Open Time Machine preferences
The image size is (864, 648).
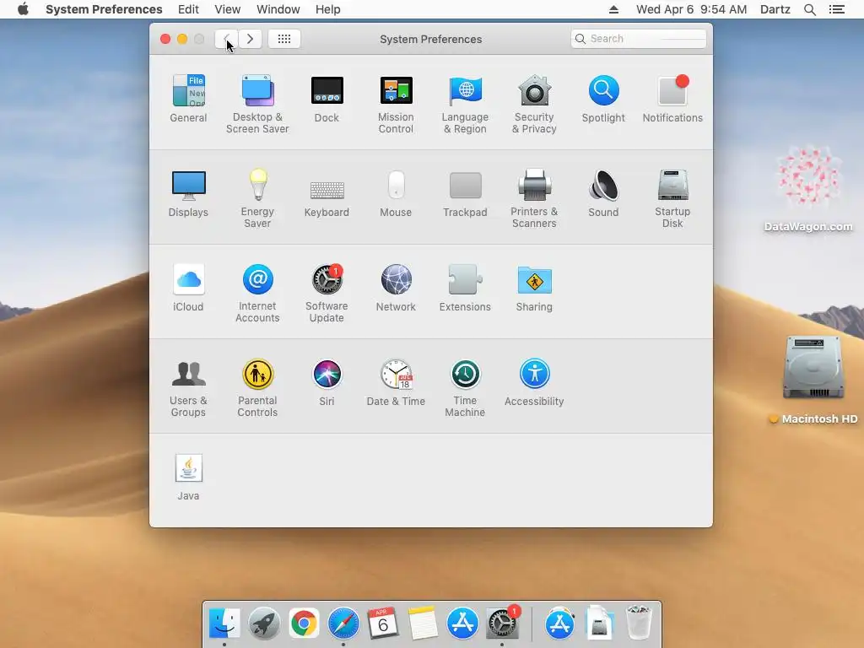[465, 388]
